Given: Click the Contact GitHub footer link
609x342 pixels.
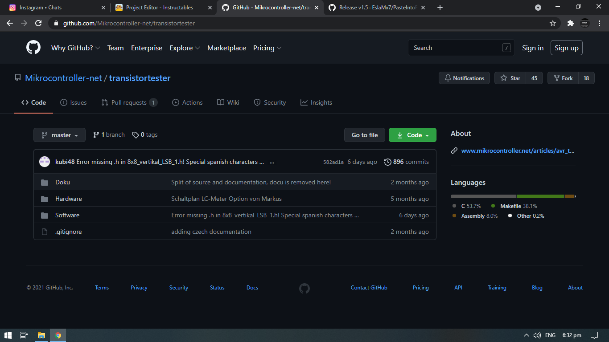Looking at the screenshot, I should (369, 288).
